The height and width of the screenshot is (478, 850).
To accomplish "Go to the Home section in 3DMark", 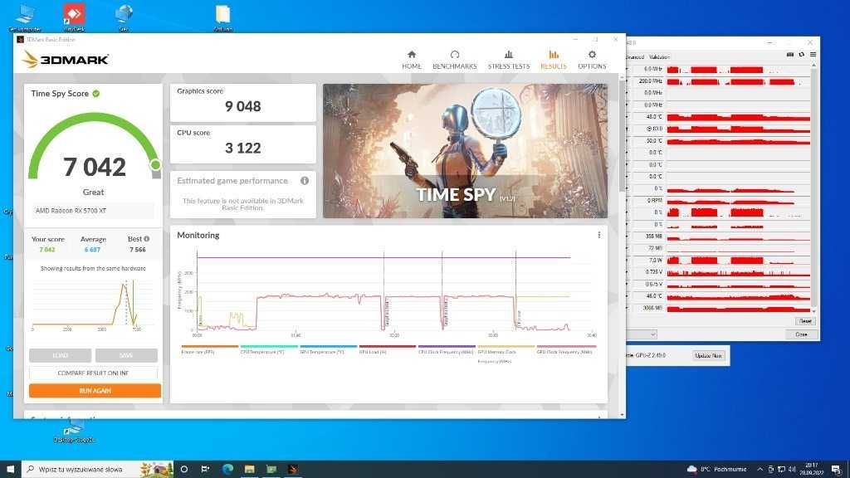I will click(412, 60).
